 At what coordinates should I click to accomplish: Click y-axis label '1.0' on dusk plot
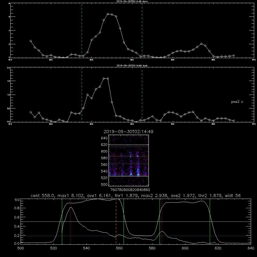[8, 95]
